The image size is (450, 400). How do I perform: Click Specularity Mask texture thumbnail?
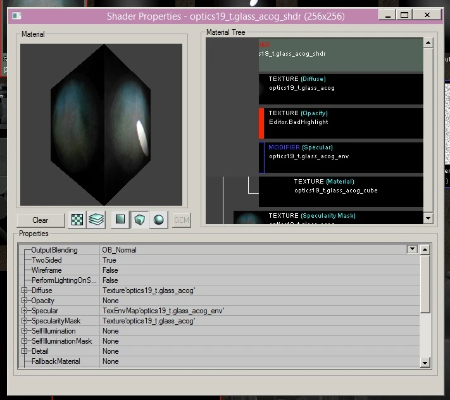[249, 218]
